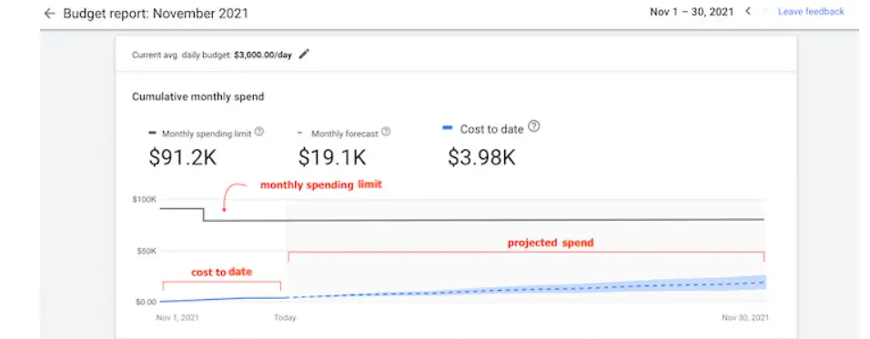The image size is (870, 339).
Task: Click the Budget report: November 2021 title
Action: pos(156,14)
